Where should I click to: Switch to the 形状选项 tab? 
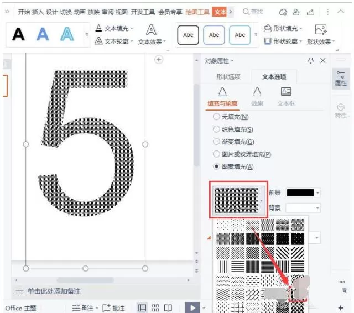coord(228,77)
